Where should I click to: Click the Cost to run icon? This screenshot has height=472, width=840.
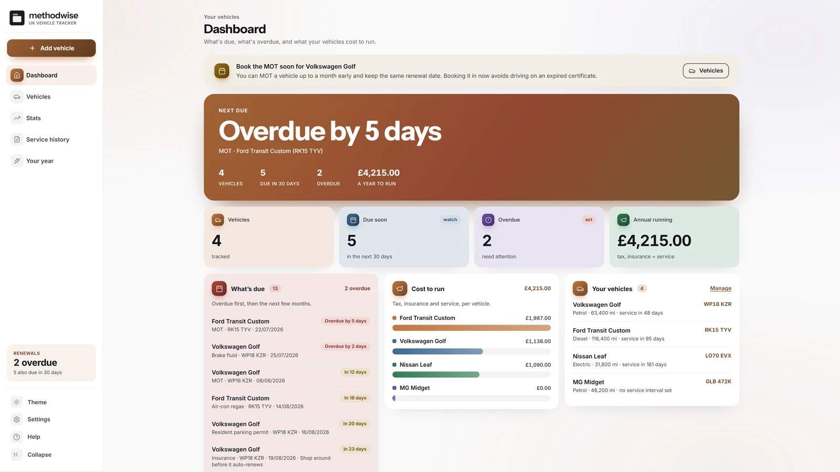[400, 288]
